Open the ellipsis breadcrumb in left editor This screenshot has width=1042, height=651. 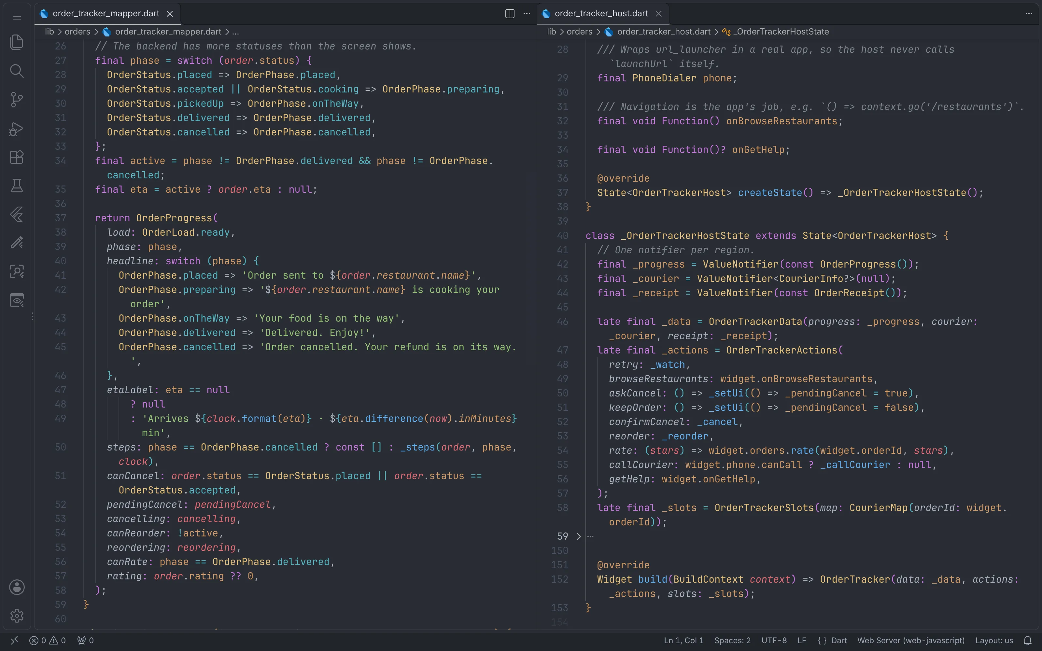(235, 32)
